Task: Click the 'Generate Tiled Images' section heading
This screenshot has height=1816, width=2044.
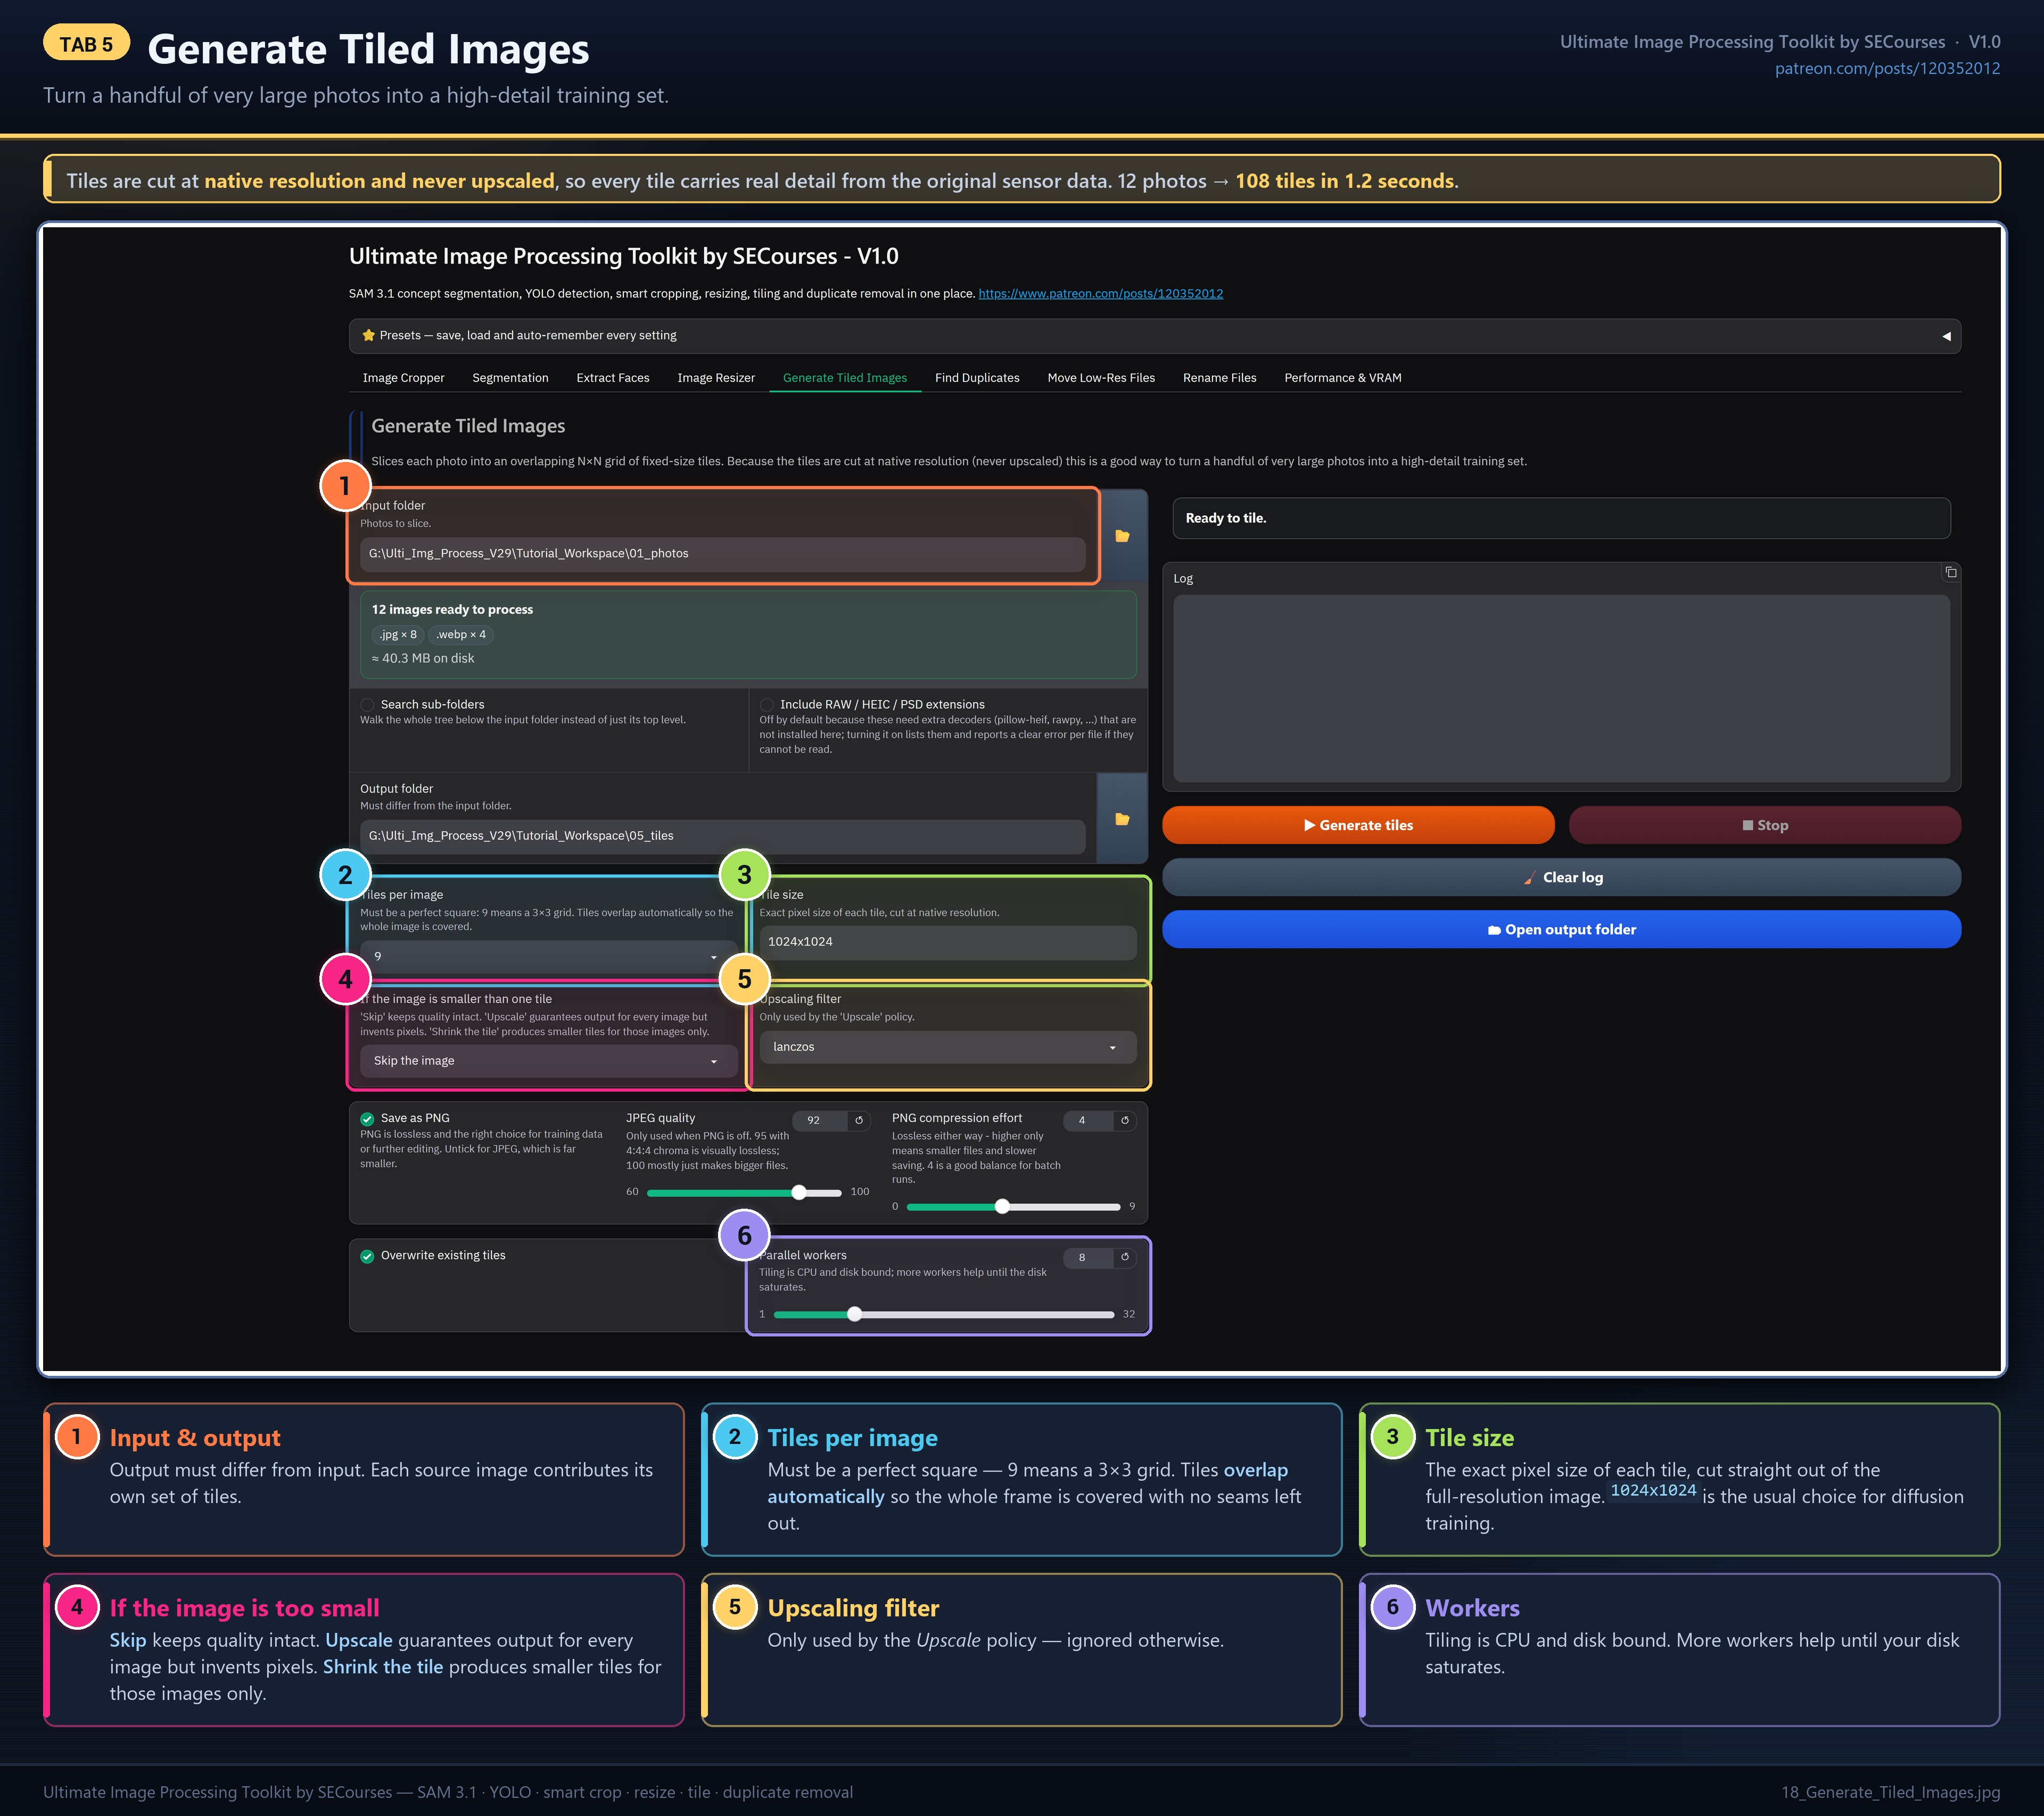Action: pyautogui.click(x=468, y=426)
